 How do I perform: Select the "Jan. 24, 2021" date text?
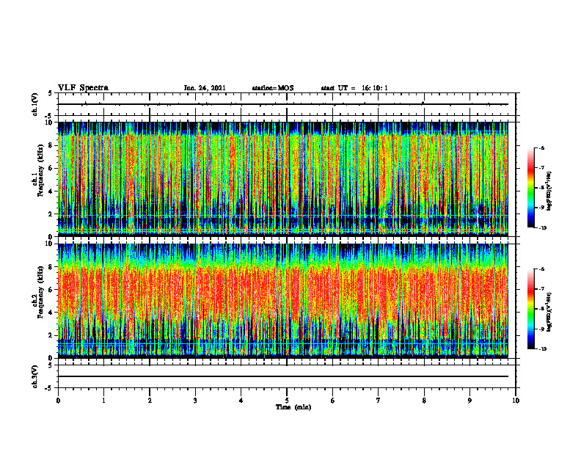(205, 88)
